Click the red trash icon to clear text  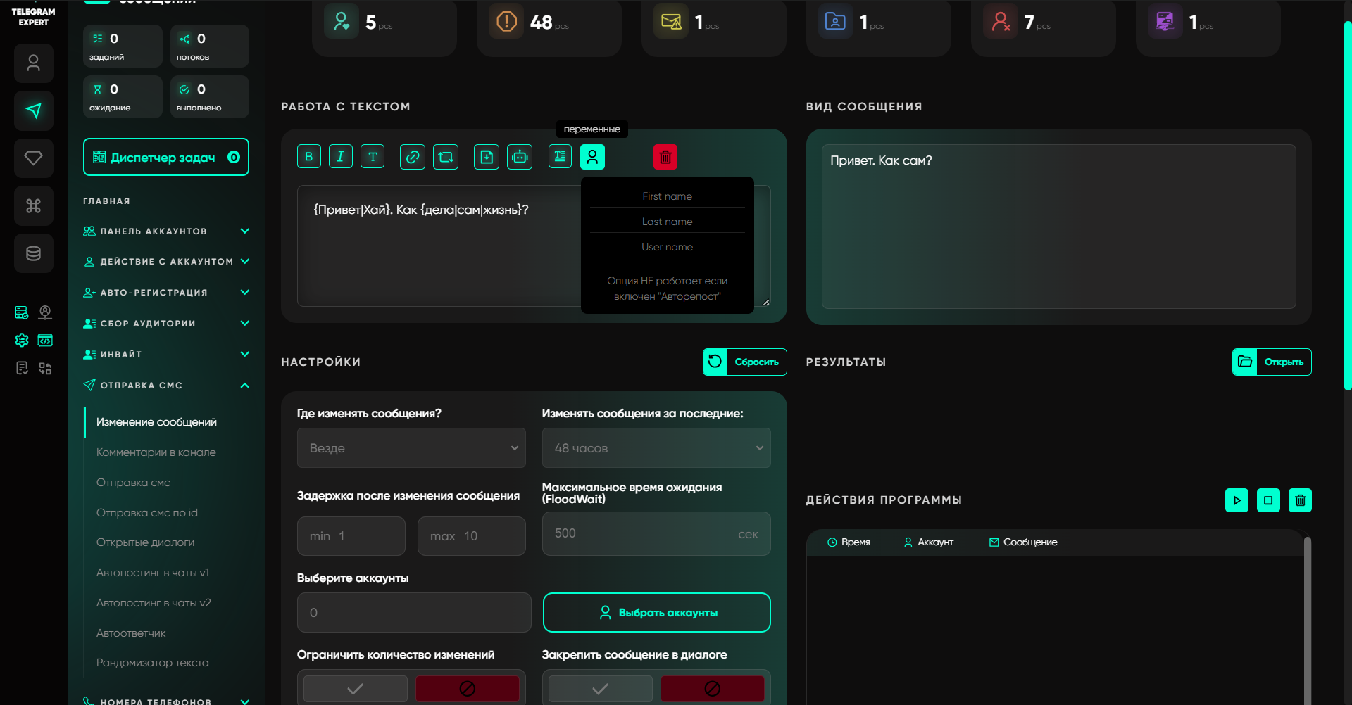tap(665, 157)
